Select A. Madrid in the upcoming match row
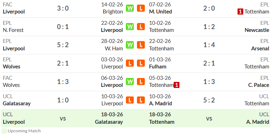This screenshot has width=270, height=139. [x=258, y=122]
